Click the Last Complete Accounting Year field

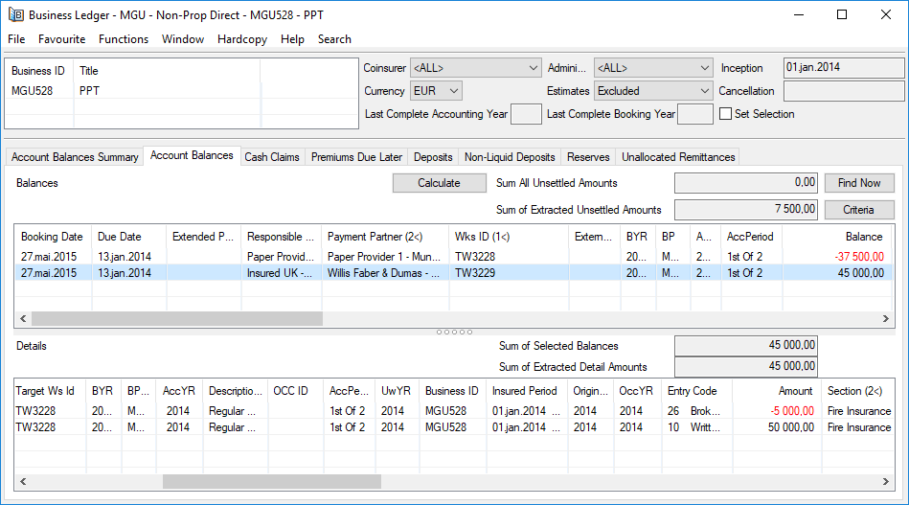(x=526, y=114)
